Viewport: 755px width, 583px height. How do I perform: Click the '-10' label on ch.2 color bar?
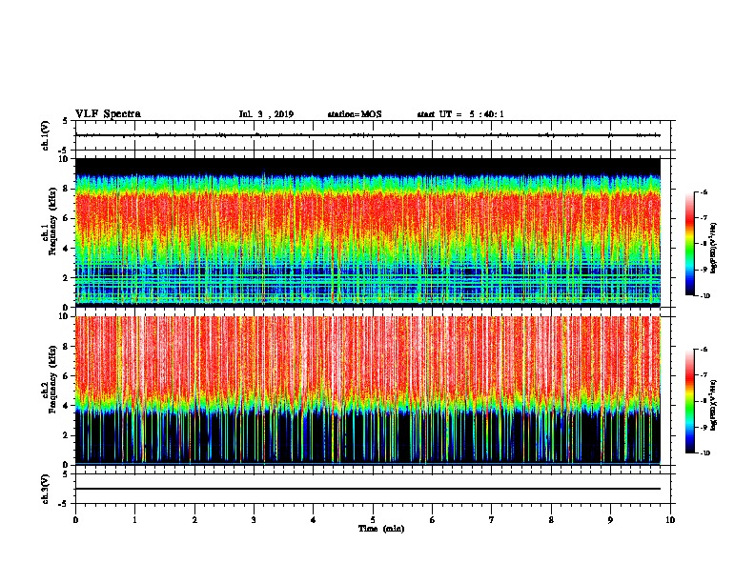(x=704, y=452)
